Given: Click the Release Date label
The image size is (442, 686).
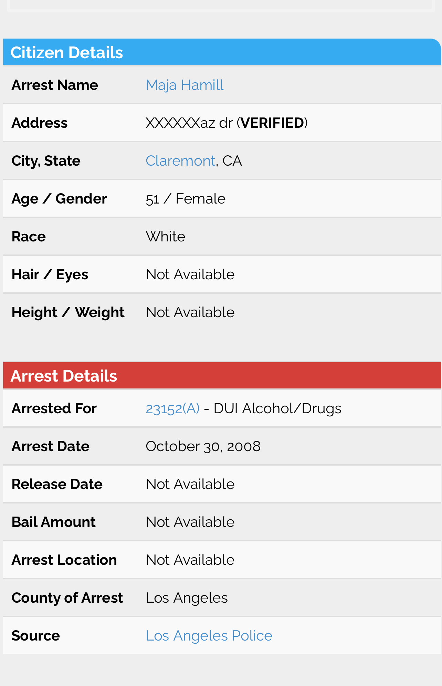Looking at the screenshot, I should (x=57, y=484).
